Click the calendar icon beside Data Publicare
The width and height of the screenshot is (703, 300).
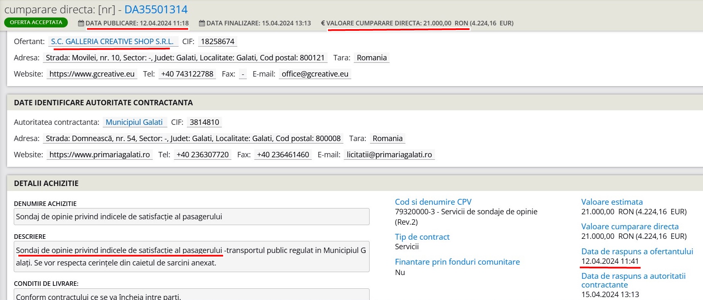click(x=81, y=23)
